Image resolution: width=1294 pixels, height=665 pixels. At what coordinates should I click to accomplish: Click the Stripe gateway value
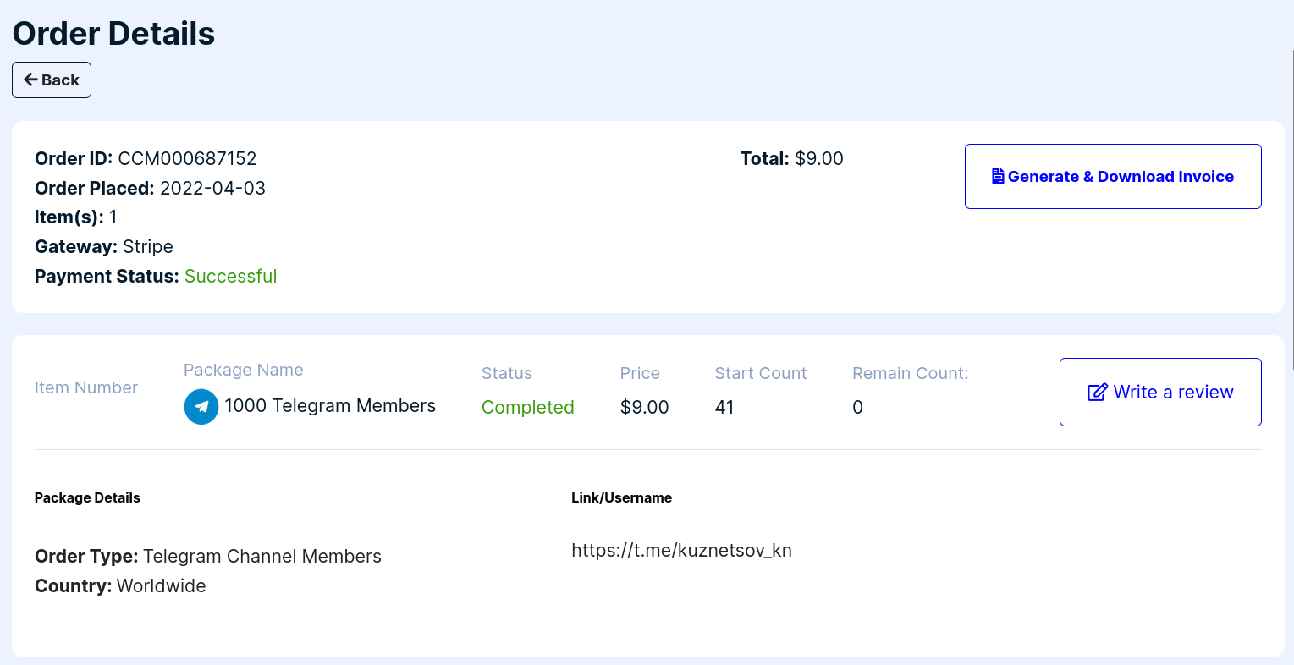pyautogui.click(x=148, y=246)
